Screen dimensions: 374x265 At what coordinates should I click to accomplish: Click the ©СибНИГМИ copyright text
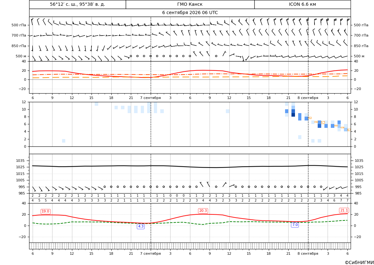click(359, 262)
